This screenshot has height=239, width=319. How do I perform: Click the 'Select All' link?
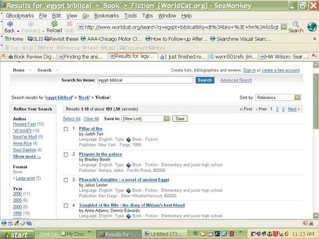pos(72,119)
